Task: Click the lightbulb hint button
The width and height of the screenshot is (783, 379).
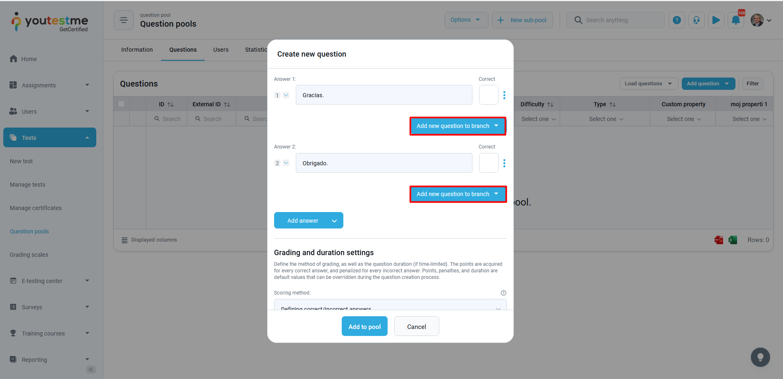Action: tap(760, 357)
